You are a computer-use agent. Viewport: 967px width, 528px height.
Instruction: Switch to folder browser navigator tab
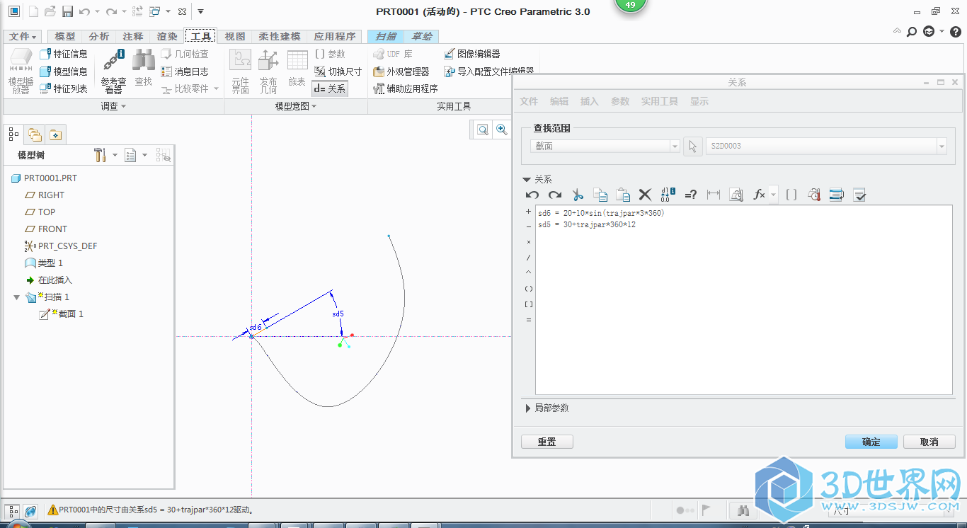(34, 134)
